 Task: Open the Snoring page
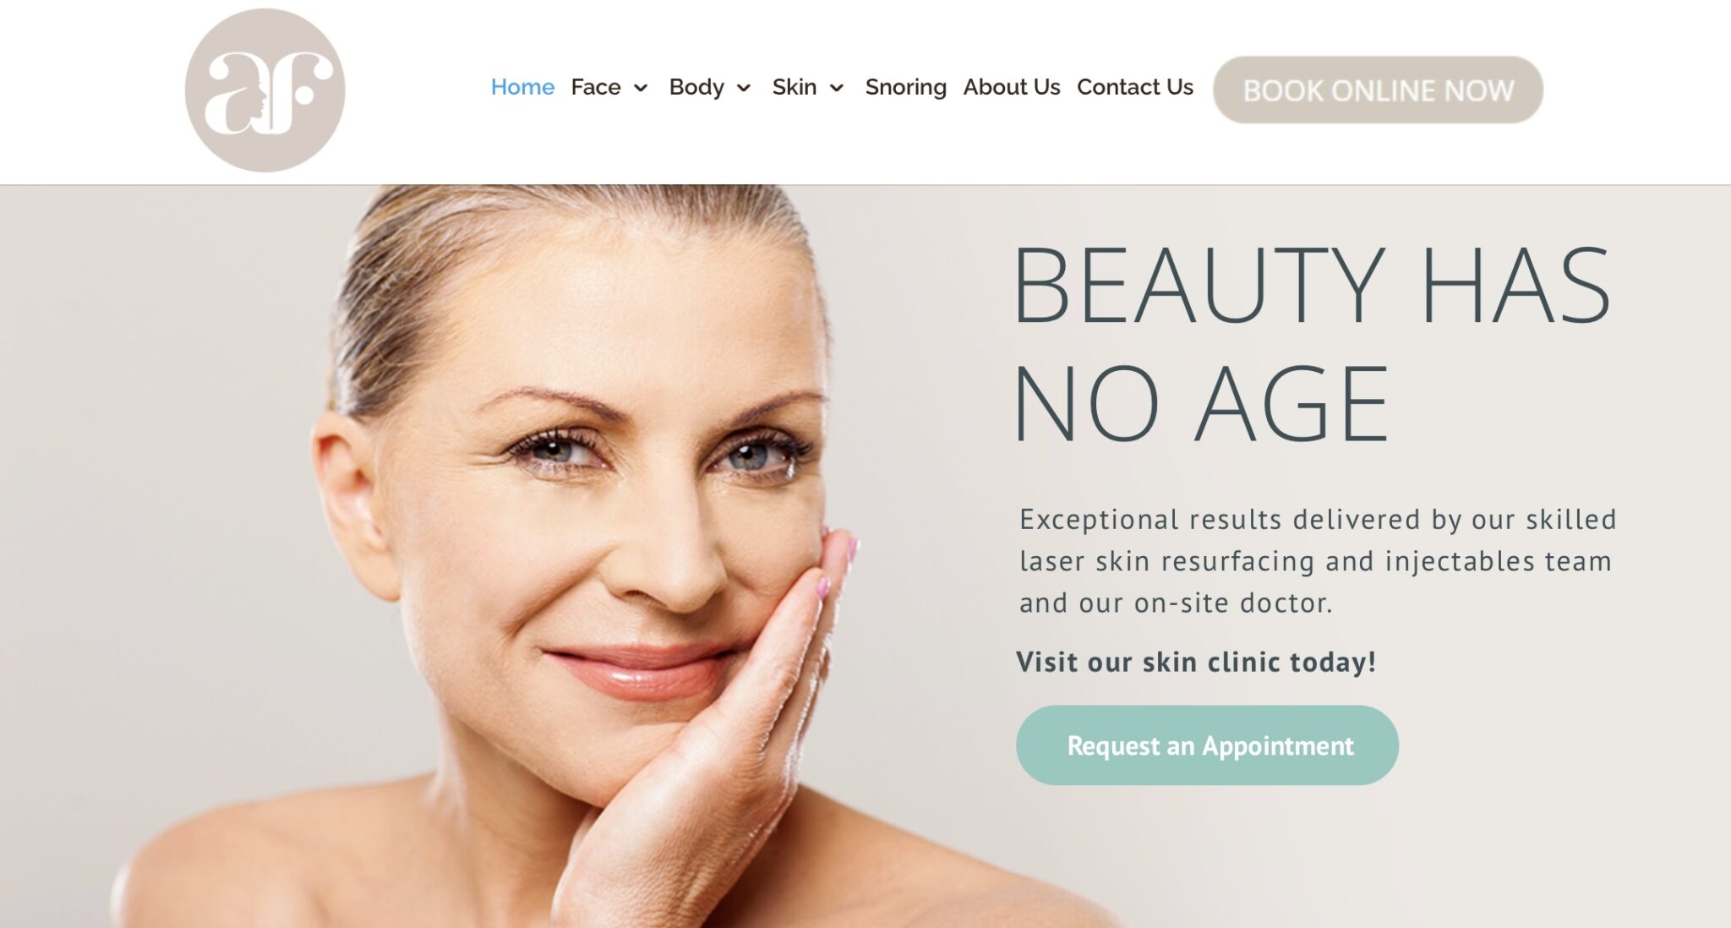click(x=905, y=87)
